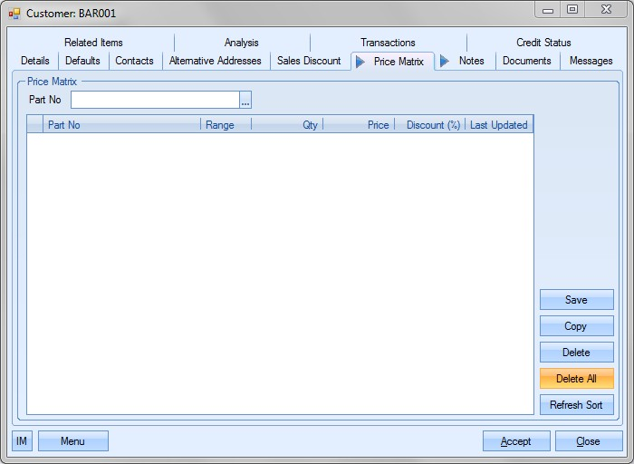This screenshot has width=634, height=464.
Task: Click the blue arrow before Price Matrix tab
Action: coord(360,62)
